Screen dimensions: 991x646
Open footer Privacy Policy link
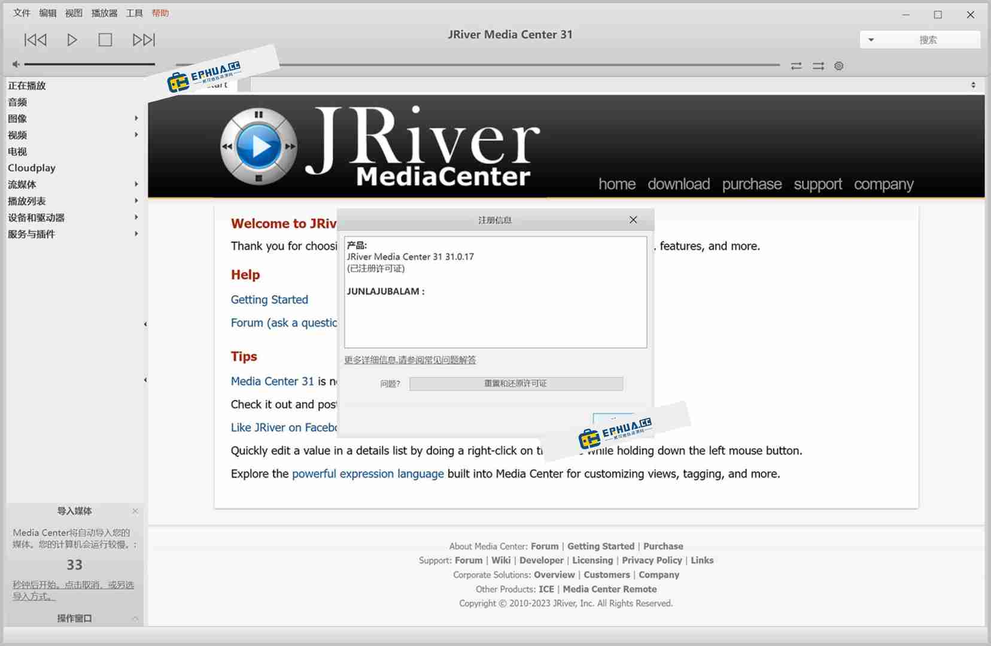652,560
